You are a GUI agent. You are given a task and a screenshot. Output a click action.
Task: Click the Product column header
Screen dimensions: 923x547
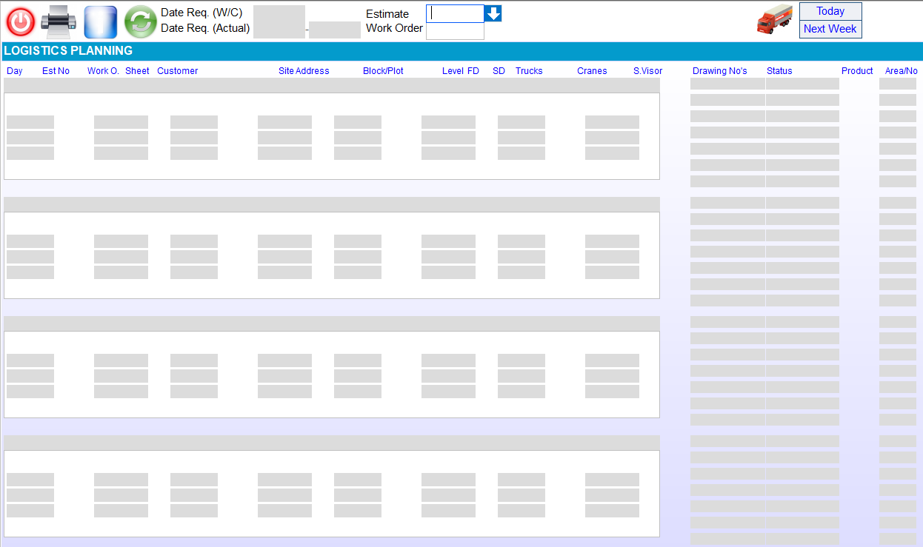point(857,71)
